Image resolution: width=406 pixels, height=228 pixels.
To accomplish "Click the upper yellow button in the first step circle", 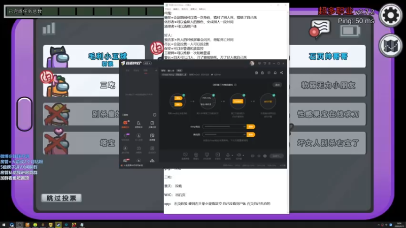I will pyautogui.click(x=178, y=98).
